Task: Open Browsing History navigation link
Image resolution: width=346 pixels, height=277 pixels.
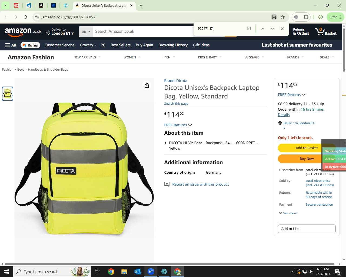Action: click(173, 45)
